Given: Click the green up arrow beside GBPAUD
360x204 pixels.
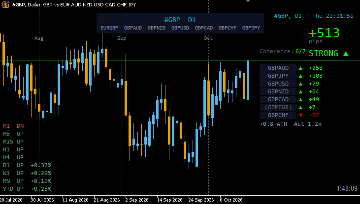Looking at the screenshot, I should [x=300, y=68].
